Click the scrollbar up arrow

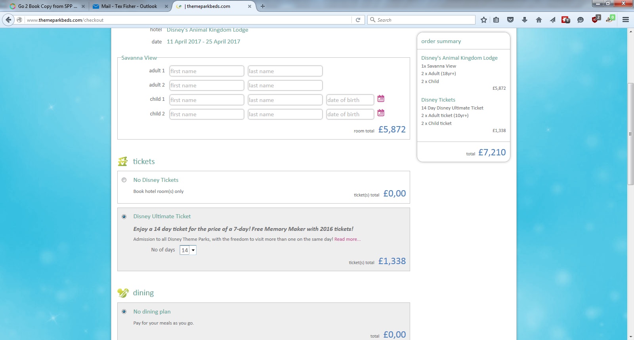pos(630,31)
